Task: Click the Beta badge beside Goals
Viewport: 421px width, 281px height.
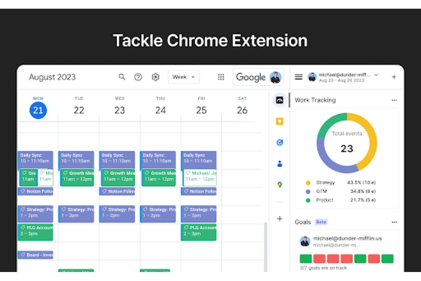Action: point(321,222)
